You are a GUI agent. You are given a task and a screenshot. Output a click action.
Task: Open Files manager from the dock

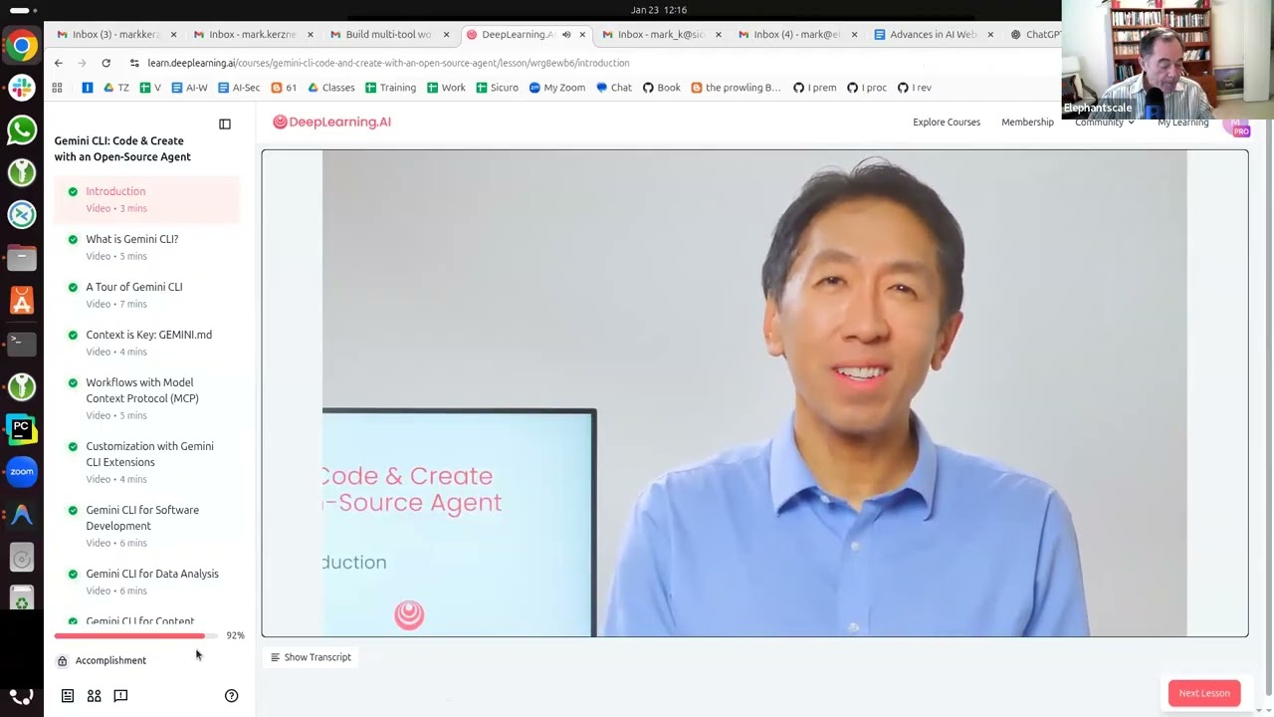click(21, 258)
